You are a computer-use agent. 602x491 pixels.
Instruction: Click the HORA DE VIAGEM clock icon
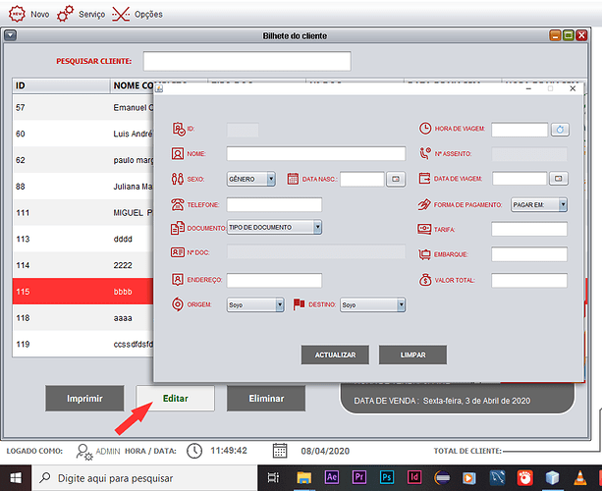(x=425, y=129)
